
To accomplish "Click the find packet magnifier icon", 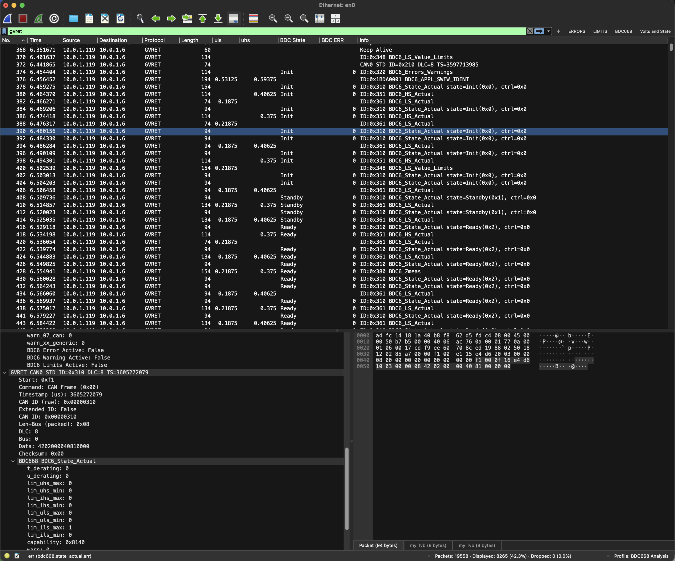I will (140, 18).
